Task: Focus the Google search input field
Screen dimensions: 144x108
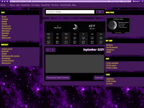Action: click(70, 12)
